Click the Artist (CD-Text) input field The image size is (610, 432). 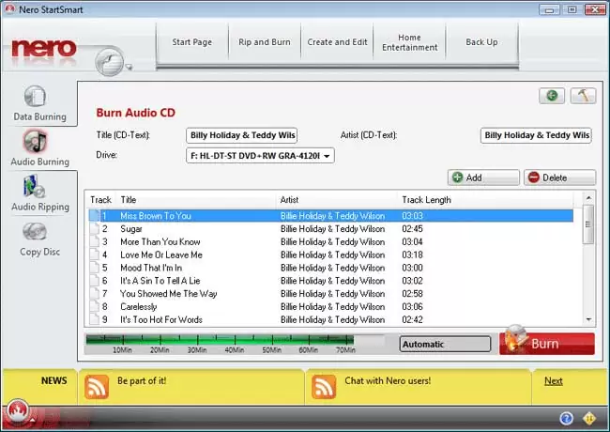click(536, 135)
